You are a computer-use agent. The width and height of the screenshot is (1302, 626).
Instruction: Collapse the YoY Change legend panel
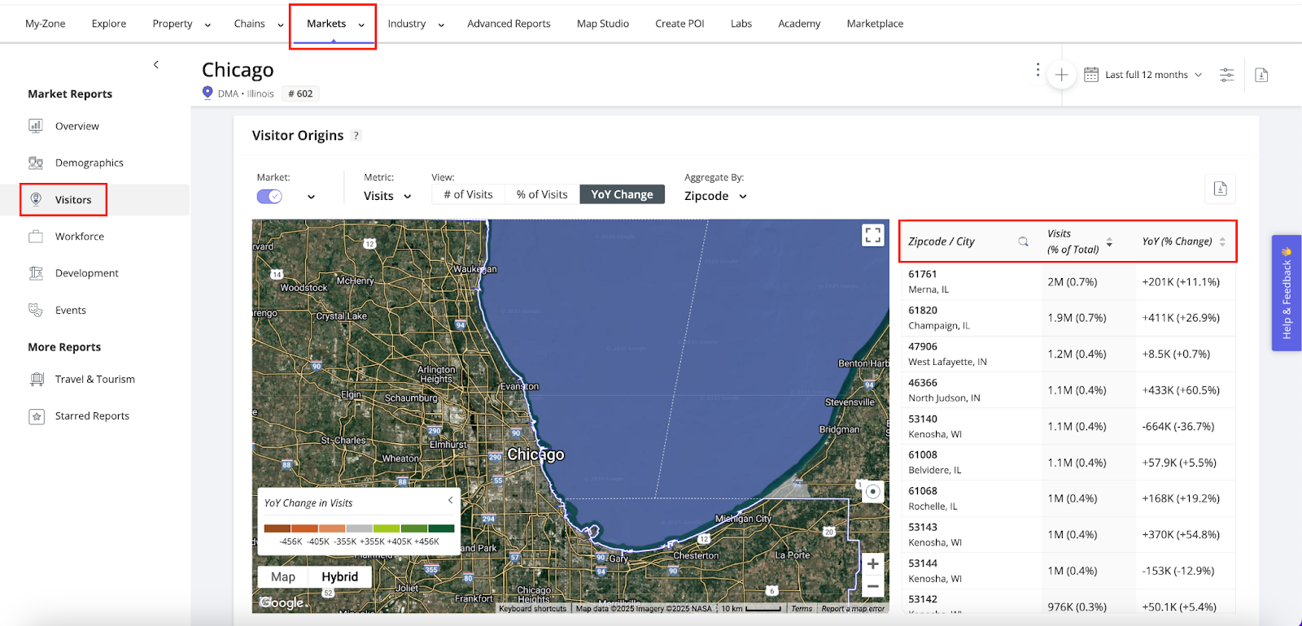coord(450,500)
